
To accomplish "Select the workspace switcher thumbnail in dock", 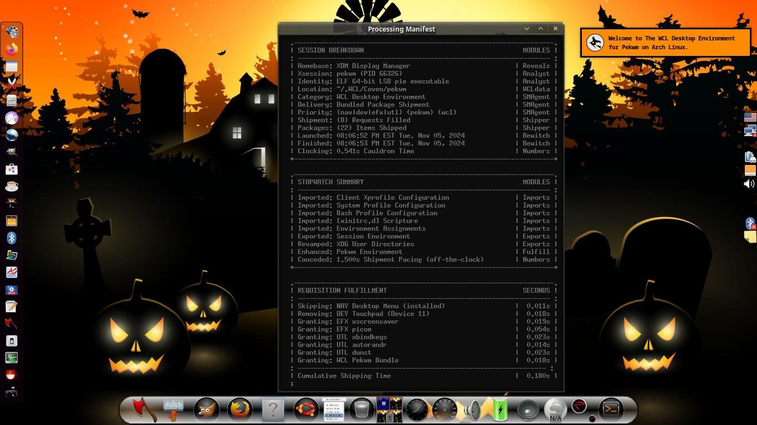I will coord(389,410).
